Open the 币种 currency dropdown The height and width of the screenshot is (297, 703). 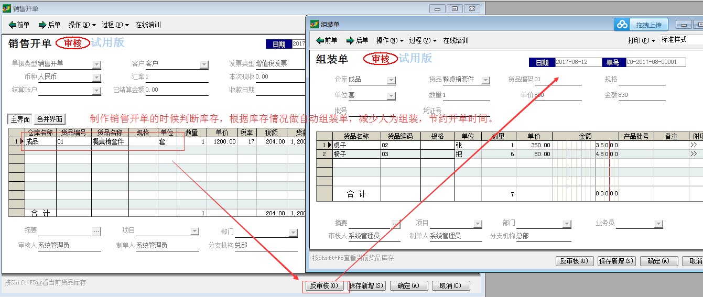click(x=96, y=77)
